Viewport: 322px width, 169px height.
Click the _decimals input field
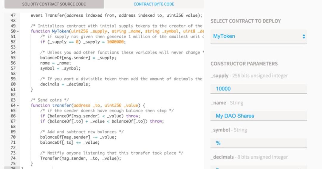click(258, 168)
